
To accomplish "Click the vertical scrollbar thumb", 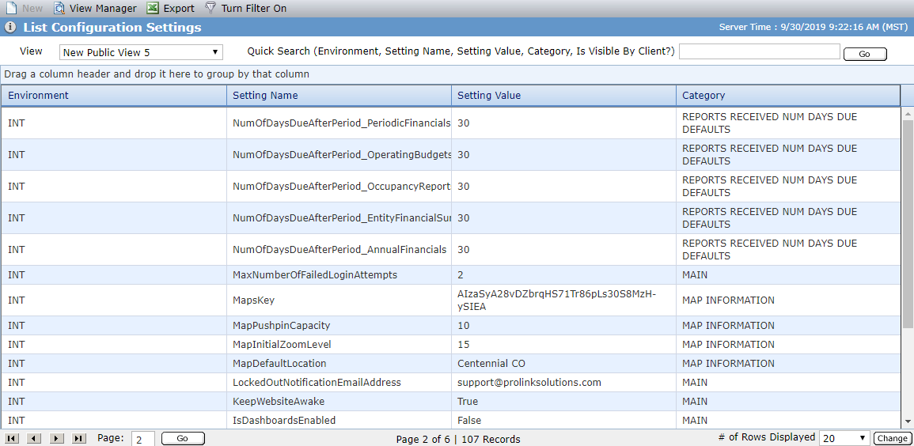I will 908,224.
